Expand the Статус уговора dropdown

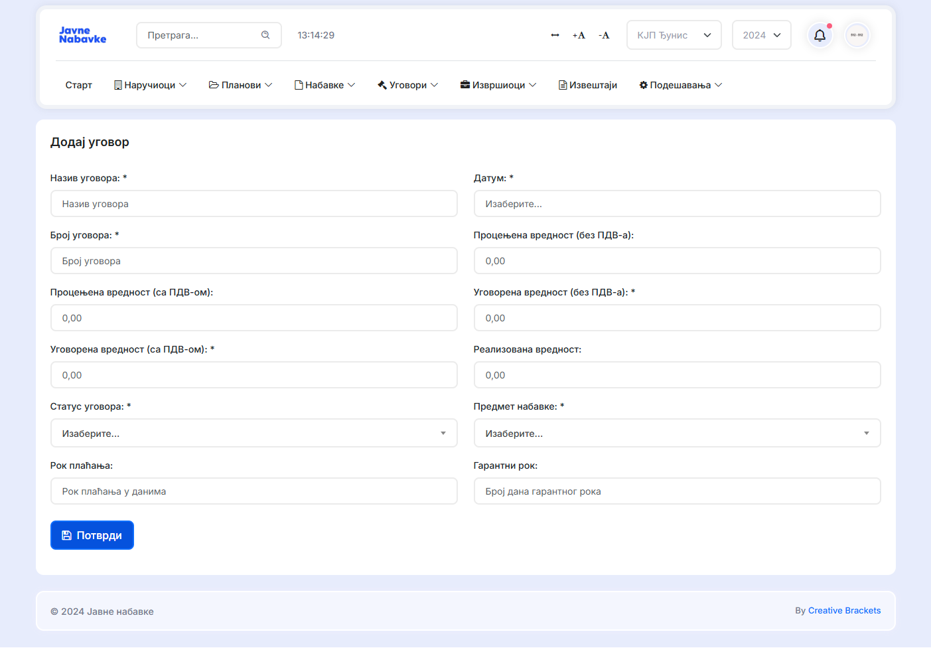coord(253,434)
